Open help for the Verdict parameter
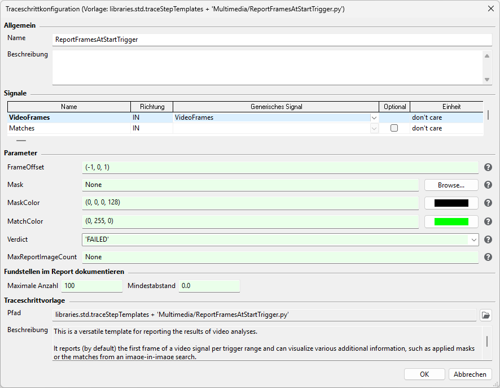This screenshot has width=500, height=388. point(488,239)
